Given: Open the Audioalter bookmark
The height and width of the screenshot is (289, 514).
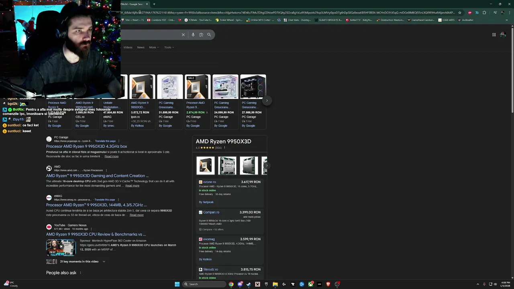Looking at the screenshot, I should point(465,20).
